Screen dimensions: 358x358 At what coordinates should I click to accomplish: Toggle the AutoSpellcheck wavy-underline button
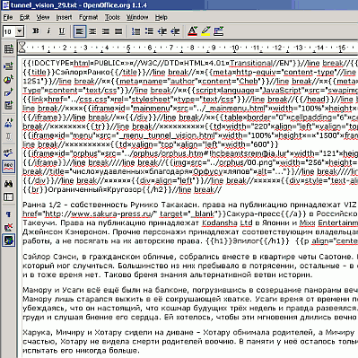pyautogui.click(x=8, y=167)
